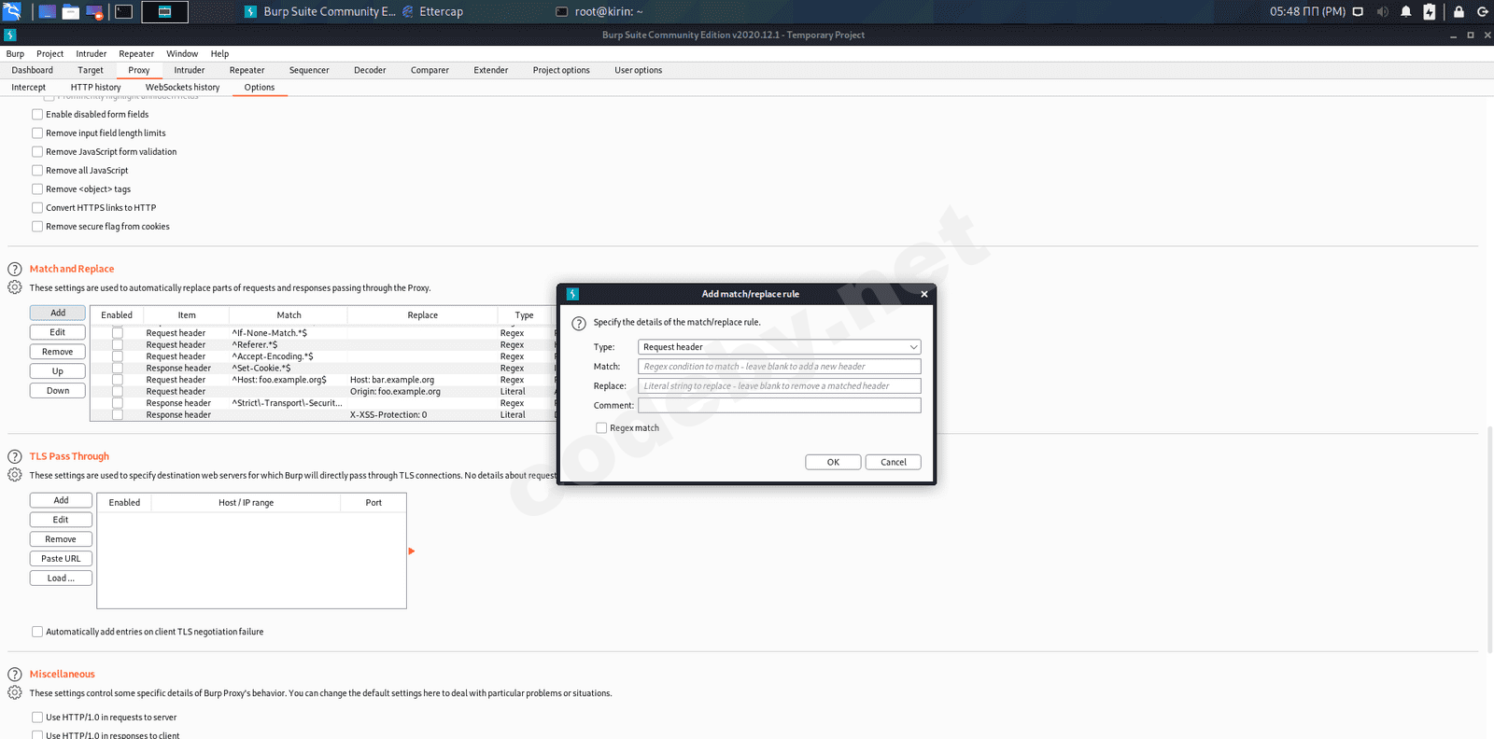Open help for Miscellaneous section
This screenshot has height=739, width=1494.
pos(15,674)
